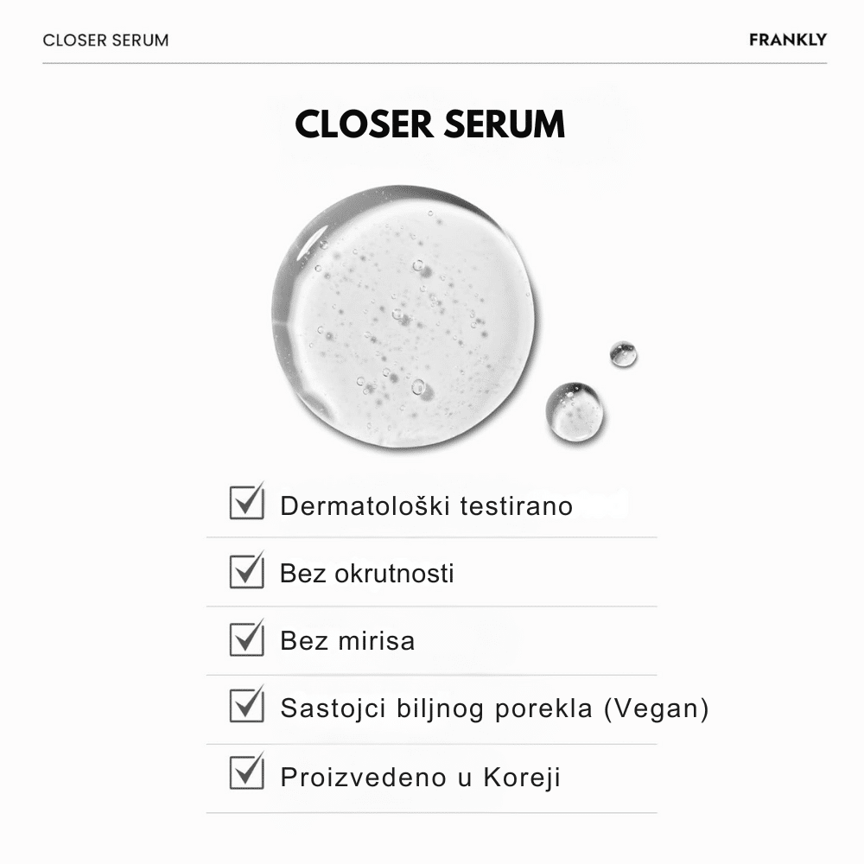Image resolution: width=864 pixels, height=864 pixels.
Task: Click the word (Vegan) in parentheses
Action: 657,708
